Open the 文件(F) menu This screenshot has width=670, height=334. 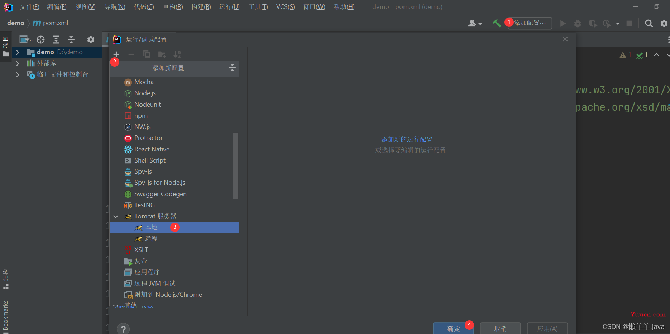(x=30, y=7)
